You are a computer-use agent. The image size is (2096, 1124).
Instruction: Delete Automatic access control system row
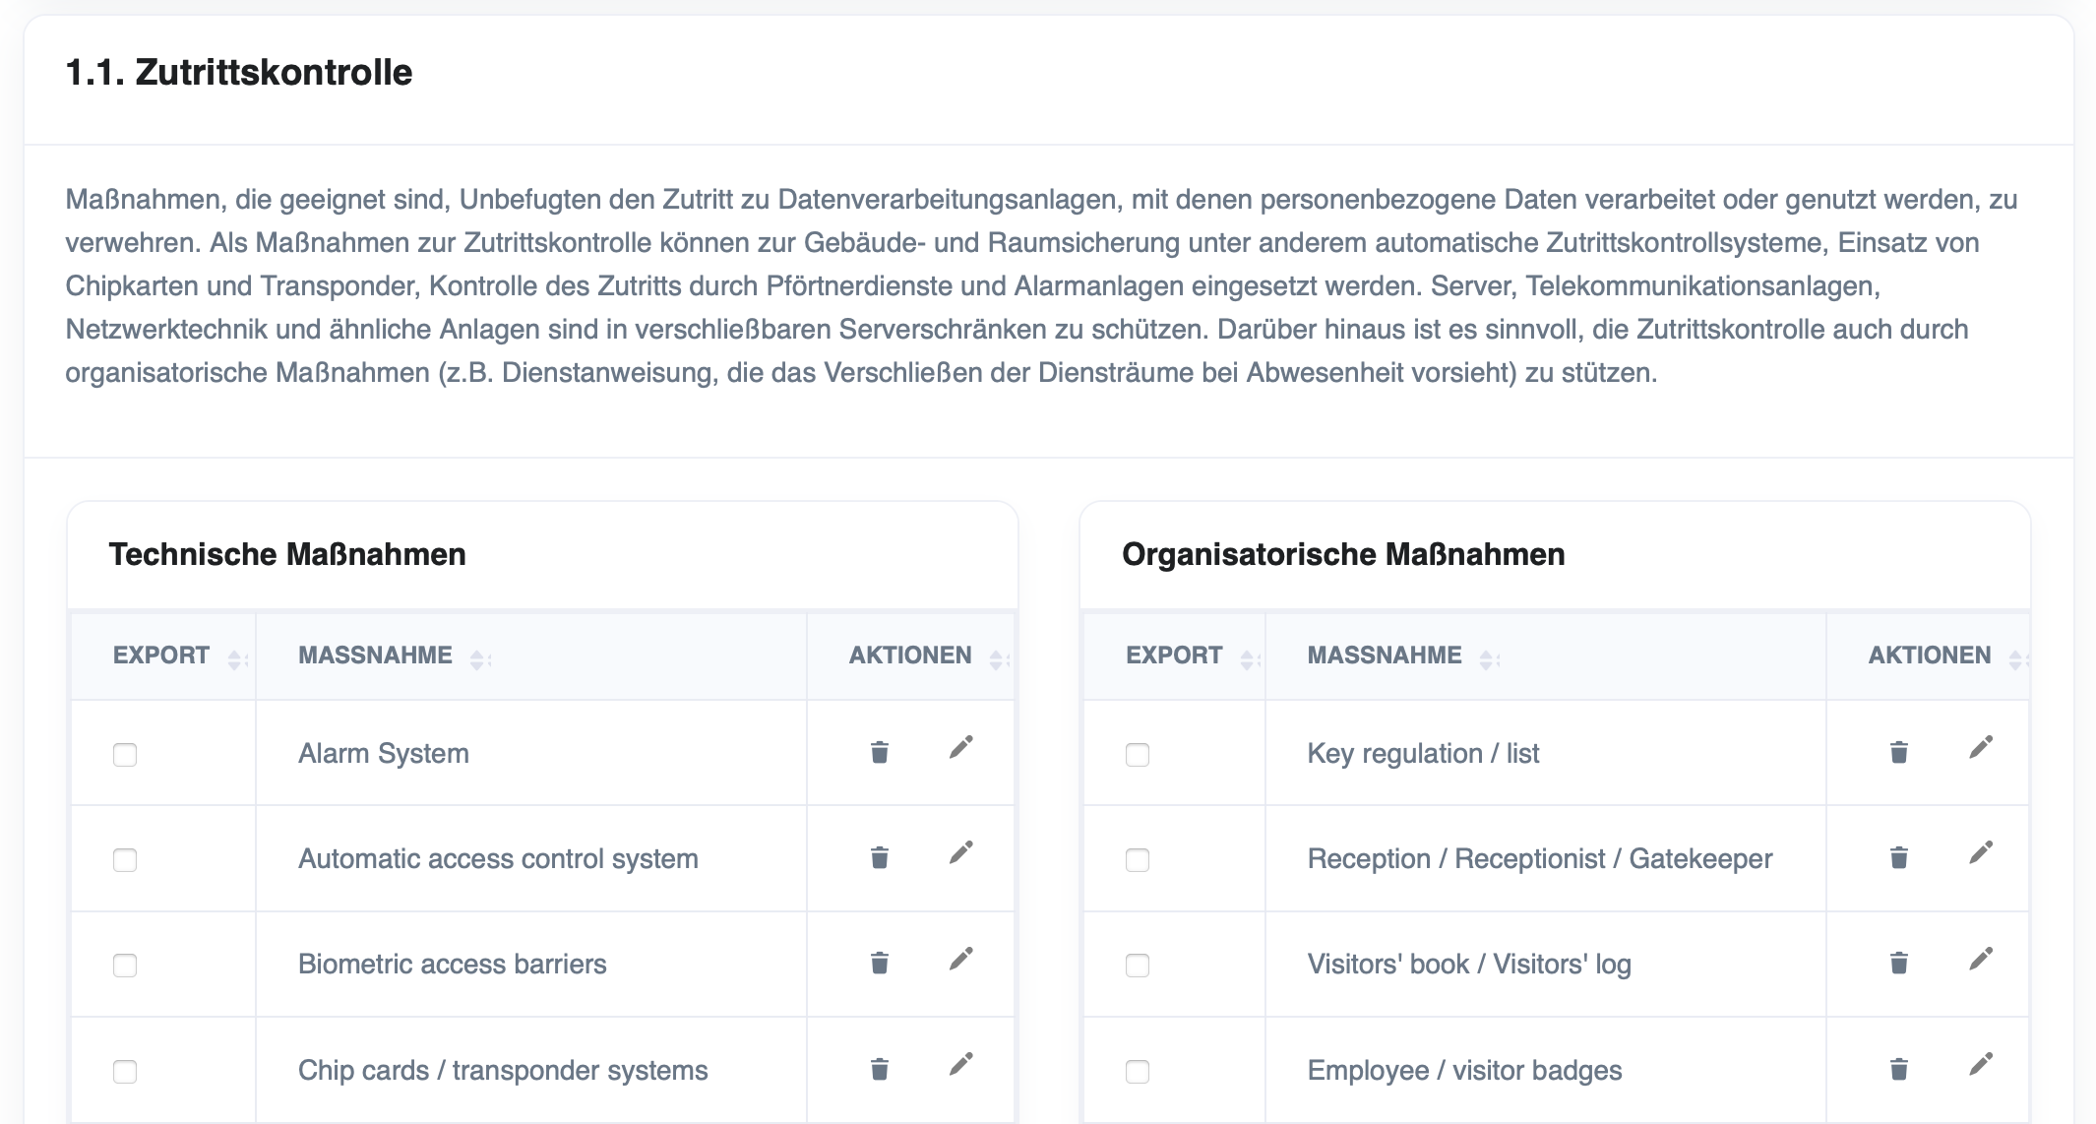(x=880, y=858)
